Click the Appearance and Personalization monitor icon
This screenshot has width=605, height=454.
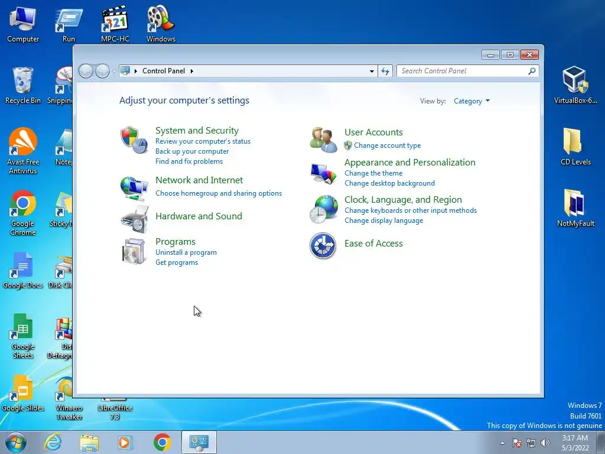pyautogui.click(x=323, y=173)
